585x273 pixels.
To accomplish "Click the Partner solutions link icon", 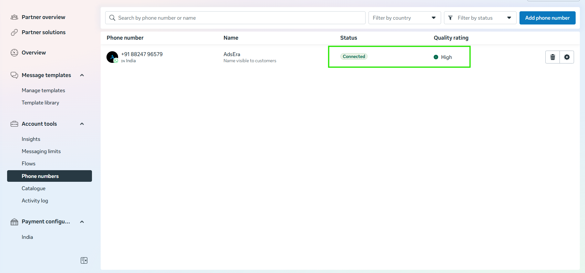I will pos(14,32).
